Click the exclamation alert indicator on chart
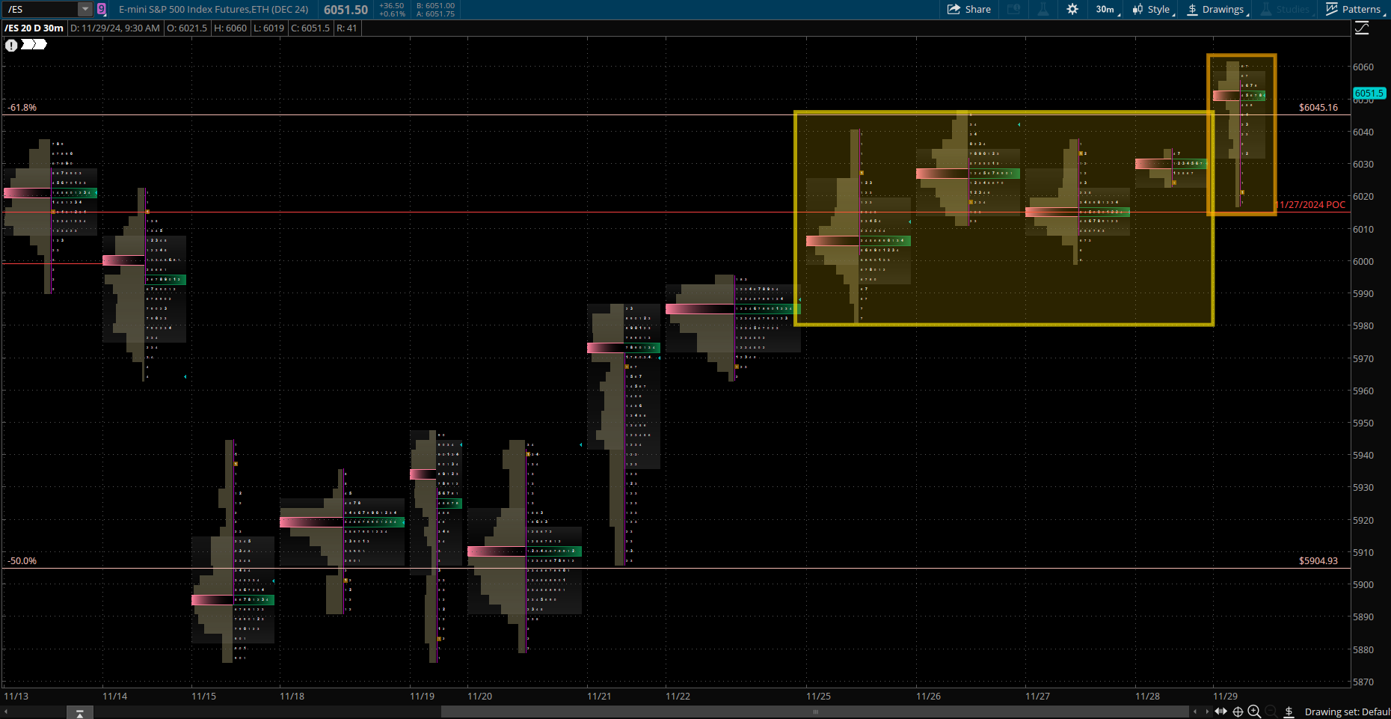 (x=11, y=45)
